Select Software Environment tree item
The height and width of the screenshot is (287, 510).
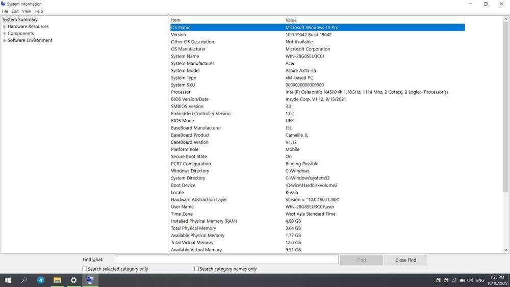[30, 40]
